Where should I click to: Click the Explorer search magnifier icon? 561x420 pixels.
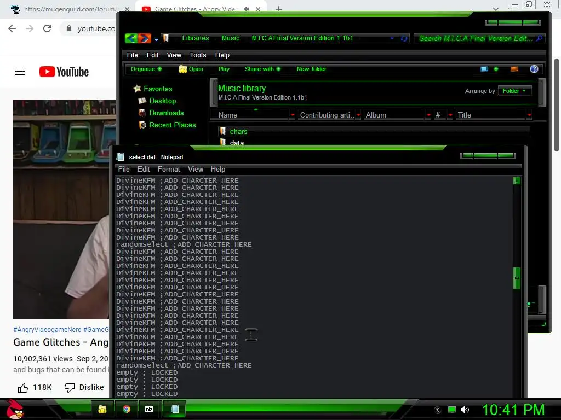click(x=540, y=38)
